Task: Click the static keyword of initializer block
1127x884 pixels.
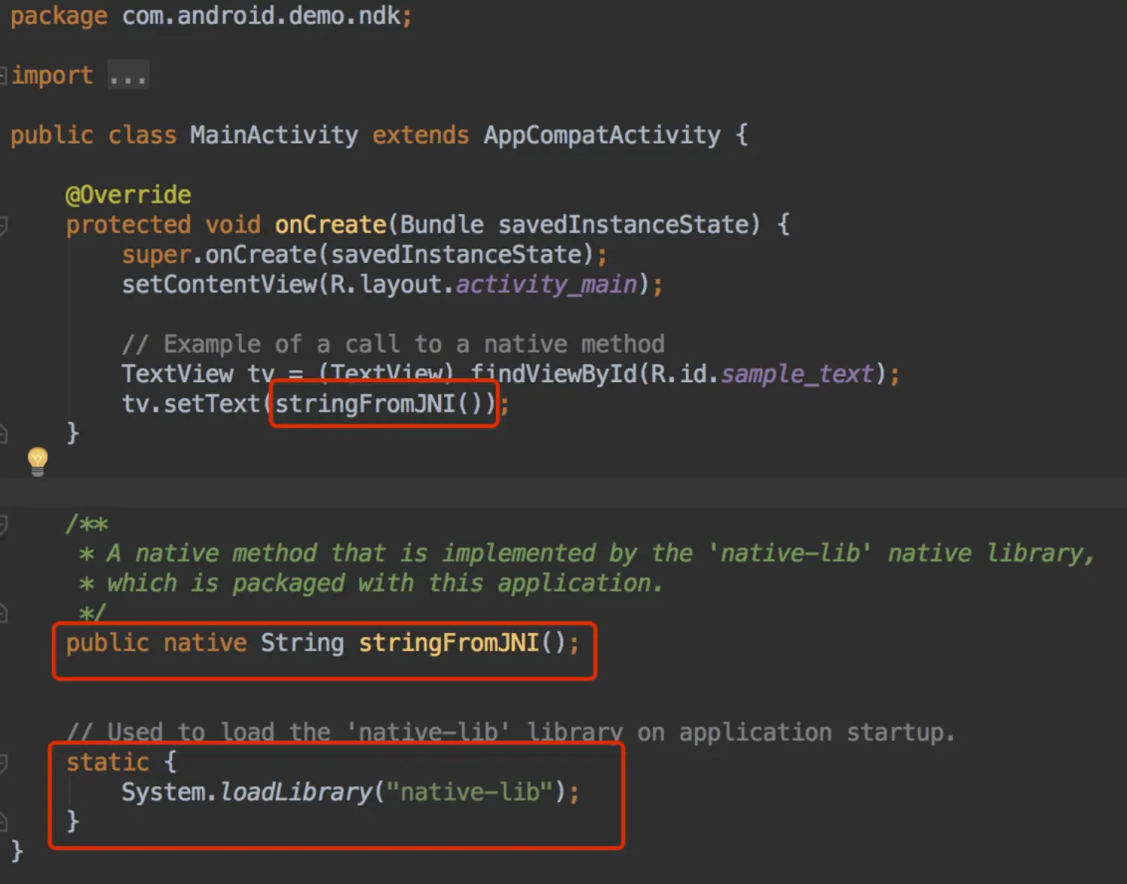Action: pyautogui.click(x=107, y=762)
